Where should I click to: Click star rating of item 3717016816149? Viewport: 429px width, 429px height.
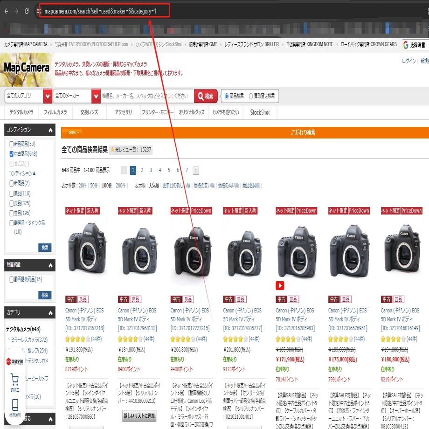point(393,339)
